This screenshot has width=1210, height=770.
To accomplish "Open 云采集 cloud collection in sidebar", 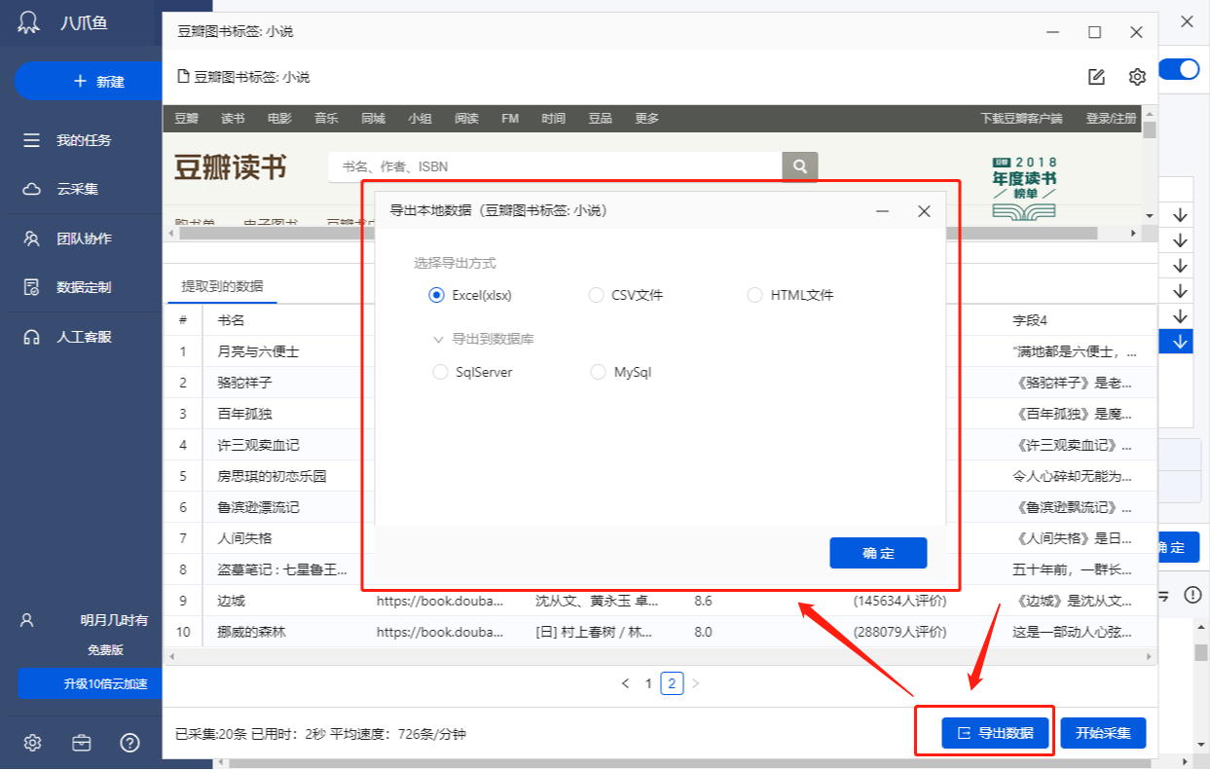I will pyautogui.click(x=77, y=189).
